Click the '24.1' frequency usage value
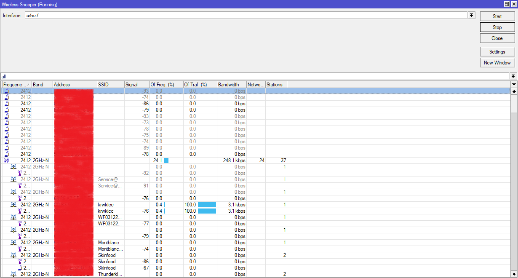The height and width of the screenshot is (278, 518). [x=158, y=160]
